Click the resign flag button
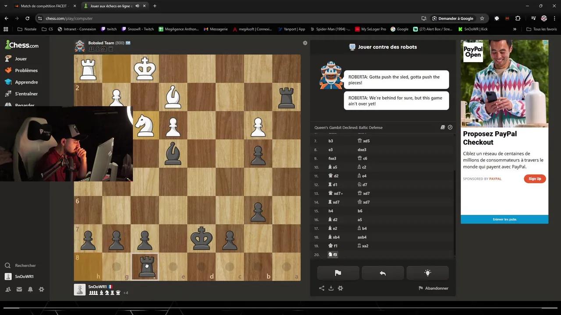The image size is (561, 315). (x=338, y=273)
